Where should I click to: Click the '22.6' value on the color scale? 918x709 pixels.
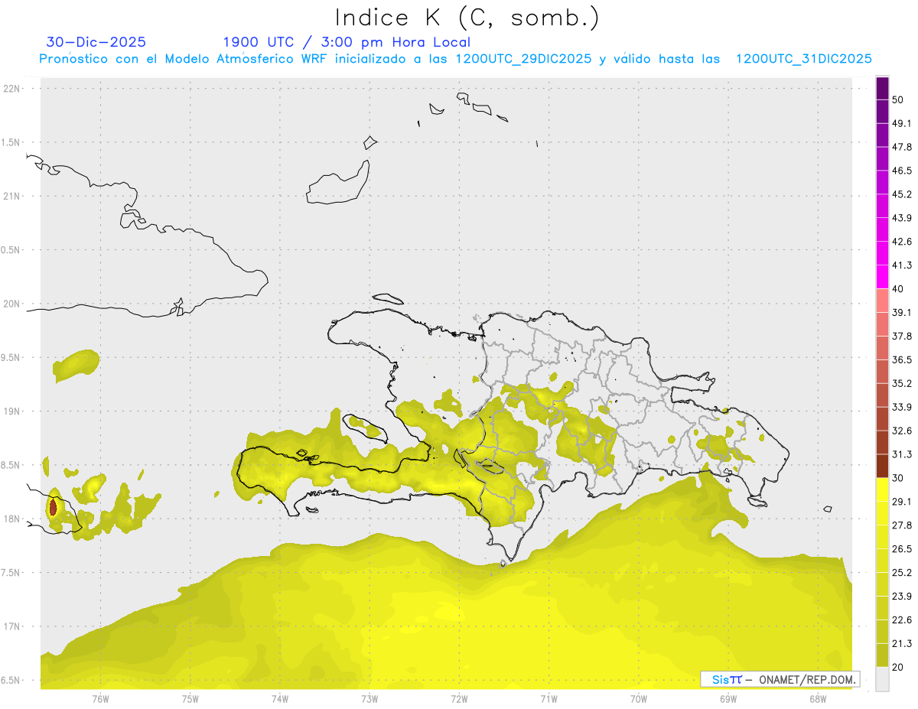pyautogui.click(x=902, y=620)
